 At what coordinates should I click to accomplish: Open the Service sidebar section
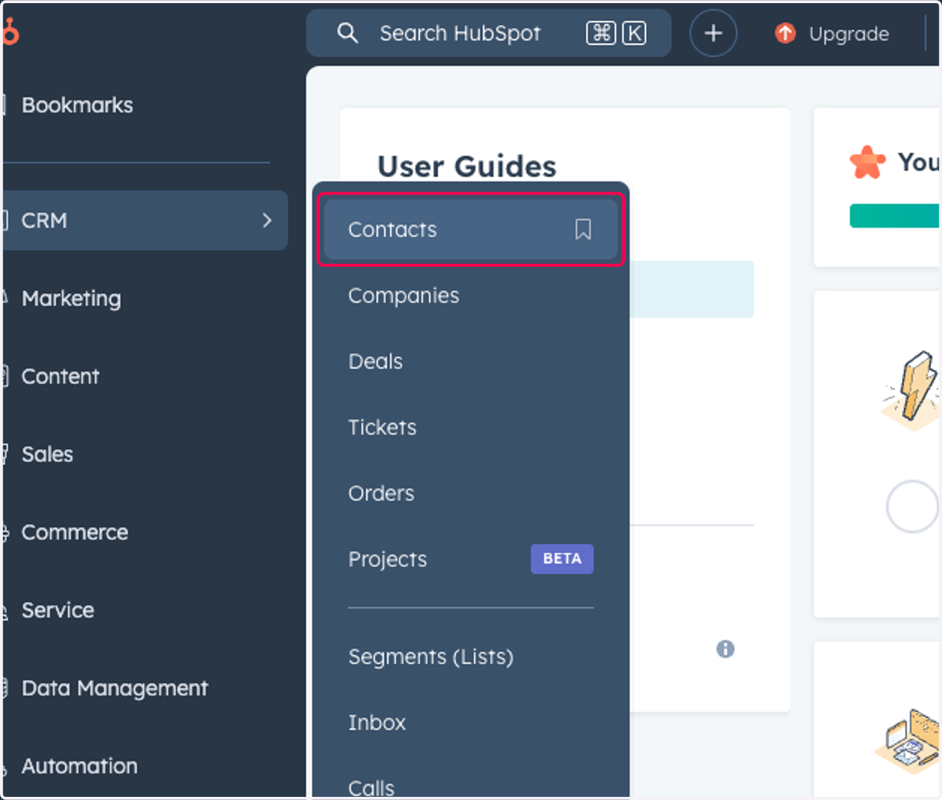coord(57,610)
